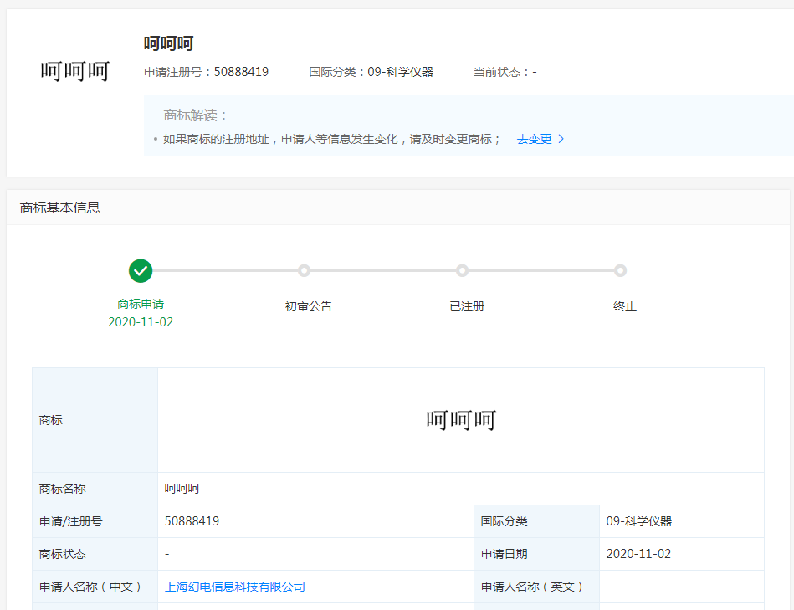Click the 初审公告 progress step circle
Screen dimensions: 794x610
click(305, 271)
